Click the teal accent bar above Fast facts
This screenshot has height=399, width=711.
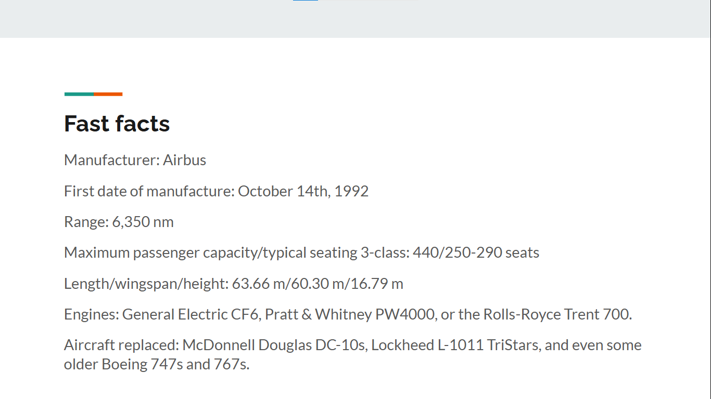tap(79, 94)
